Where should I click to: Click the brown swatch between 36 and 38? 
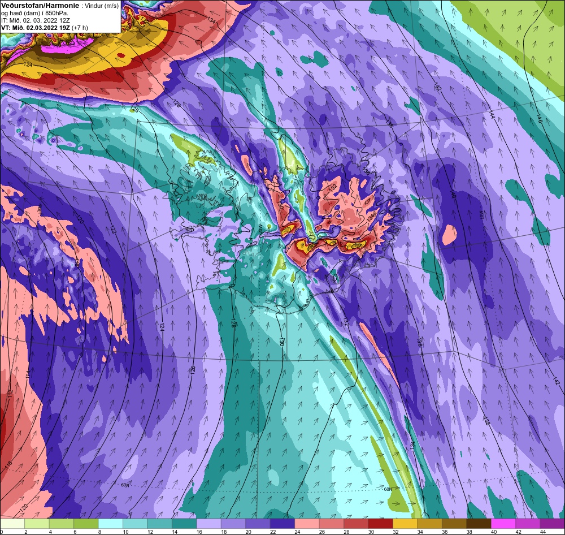point(454,524)
